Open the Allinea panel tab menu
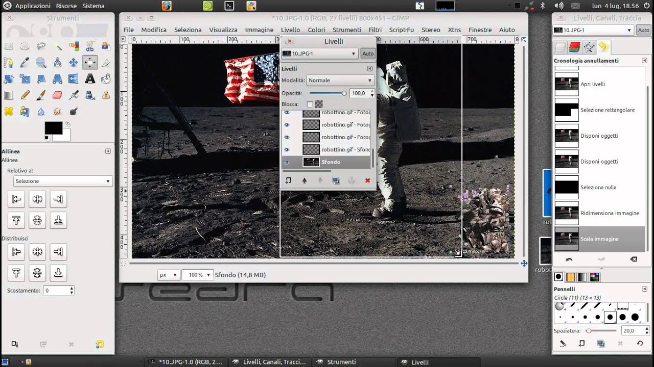 108,151
